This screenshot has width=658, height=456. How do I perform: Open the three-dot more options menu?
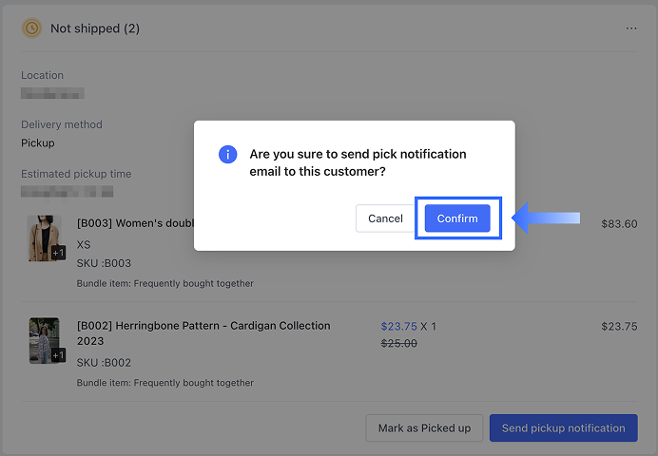[x=631, y=28]
